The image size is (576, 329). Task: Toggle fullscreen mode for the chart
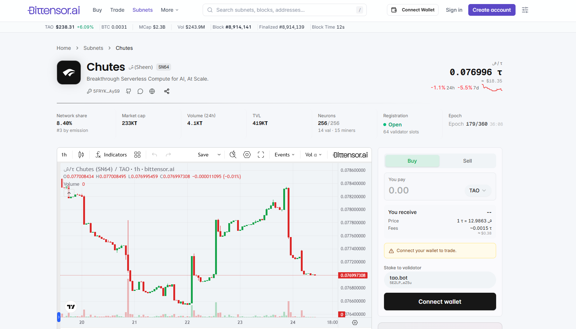click(261, 155)
